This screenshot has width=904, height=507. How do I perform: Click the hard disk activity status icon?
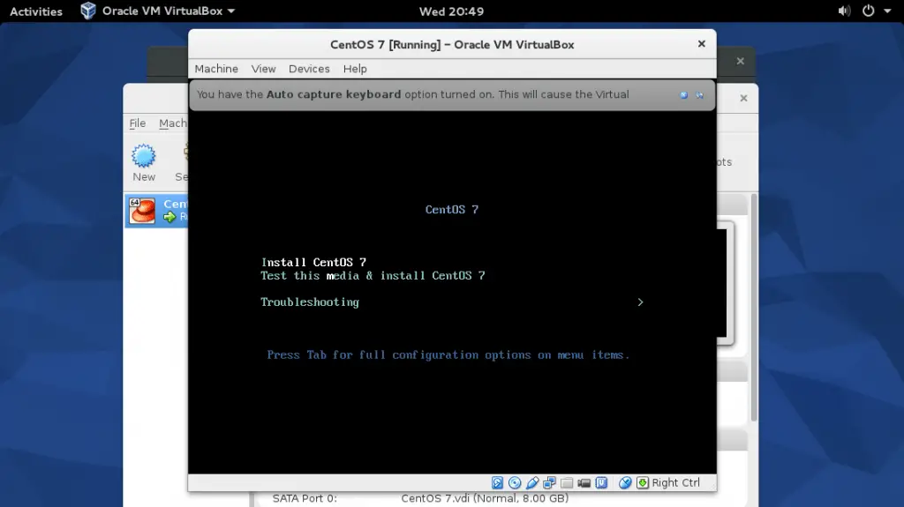tap(497, 483)
